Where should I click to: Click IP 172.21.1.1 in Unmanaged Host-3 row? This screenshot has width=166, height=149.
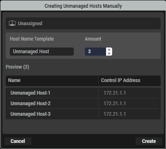click(115, 114)
